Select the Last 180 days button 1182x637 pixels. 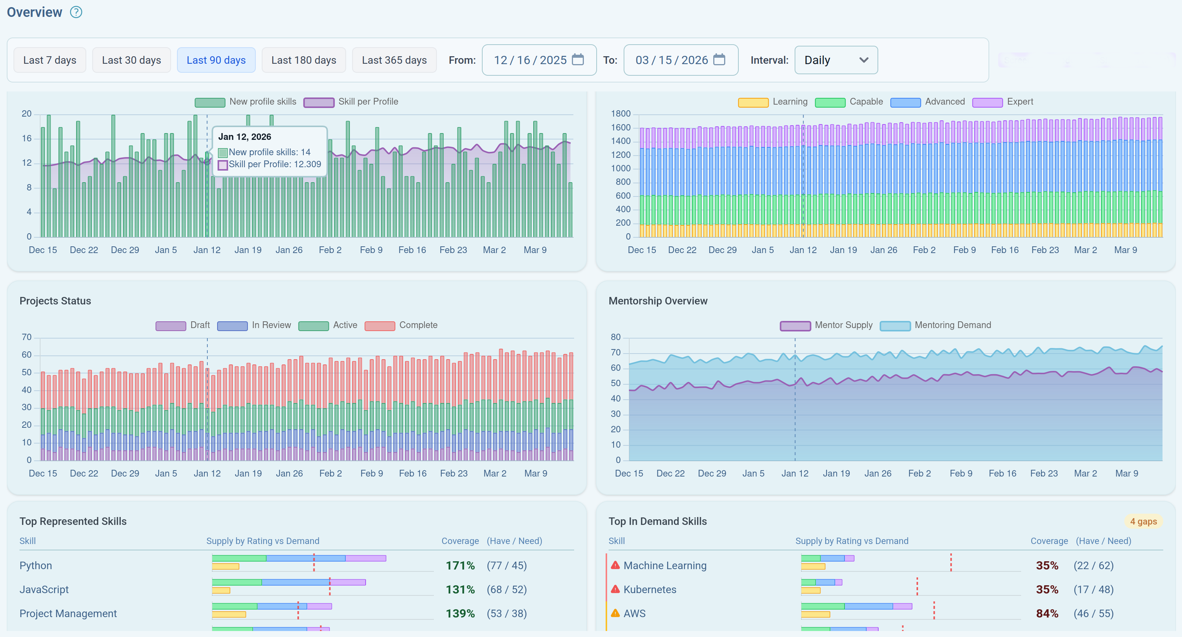(303, 60)
